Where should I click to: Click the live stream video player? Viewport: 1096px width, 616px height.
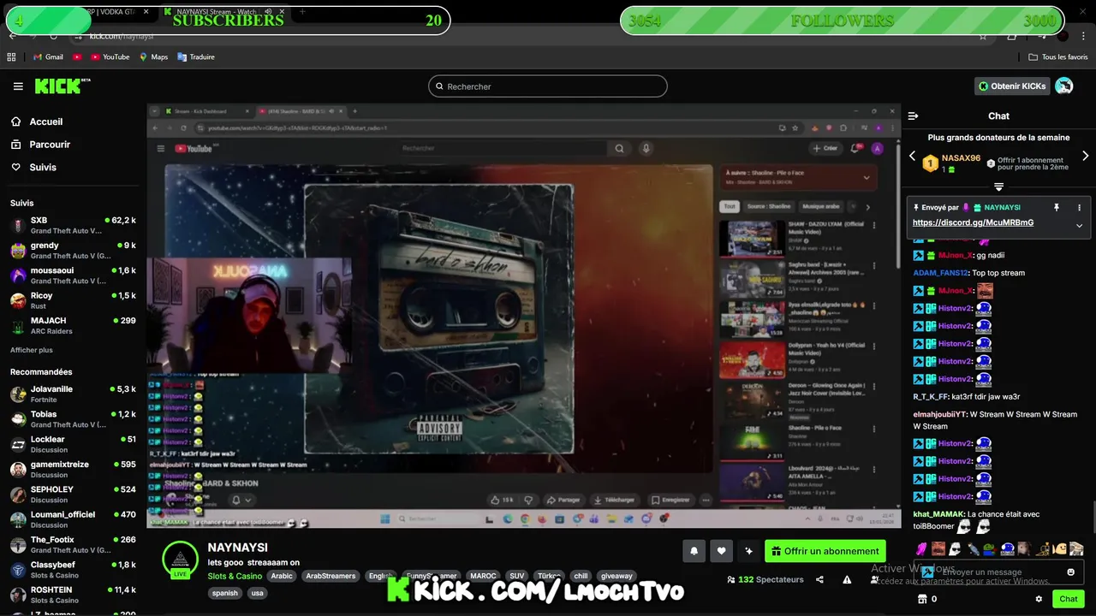[x=523, y=316]
